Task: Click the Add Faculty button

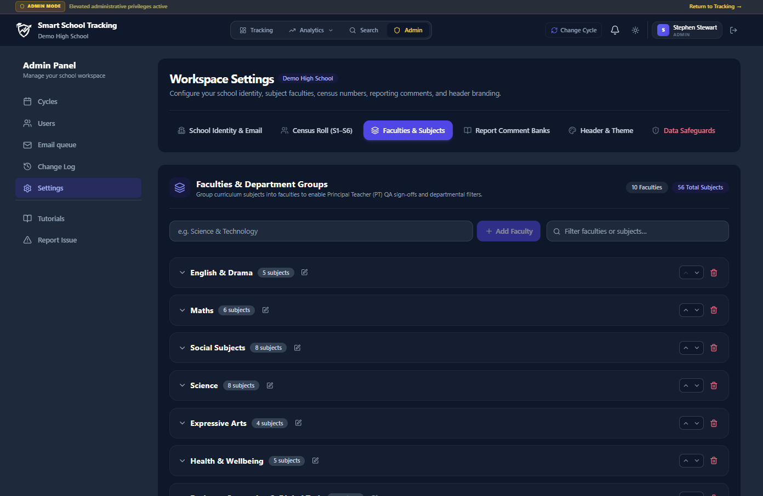Action: 509,231
